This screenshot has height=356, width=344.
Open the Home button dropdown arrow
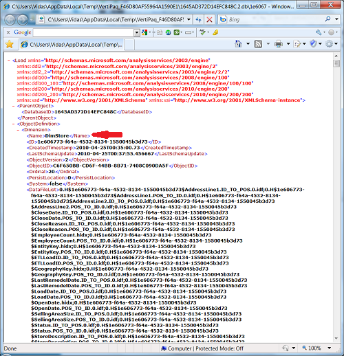click(248, 43)
